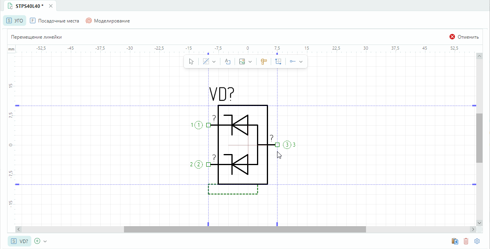Select the arrow pointer tool
Viewport: 490px width, 249px height.
191,61
